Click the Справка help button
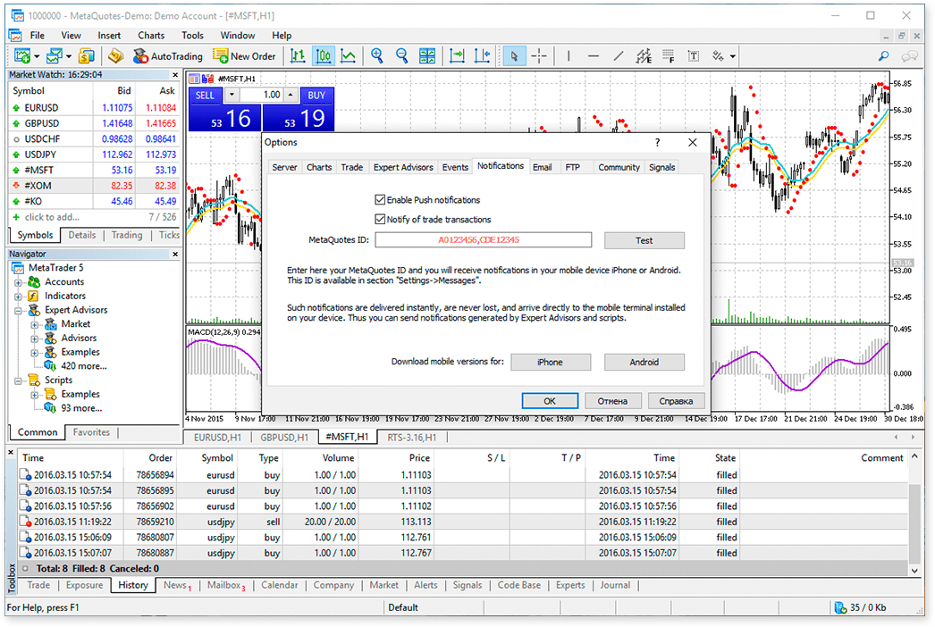 tap(676, 401)
